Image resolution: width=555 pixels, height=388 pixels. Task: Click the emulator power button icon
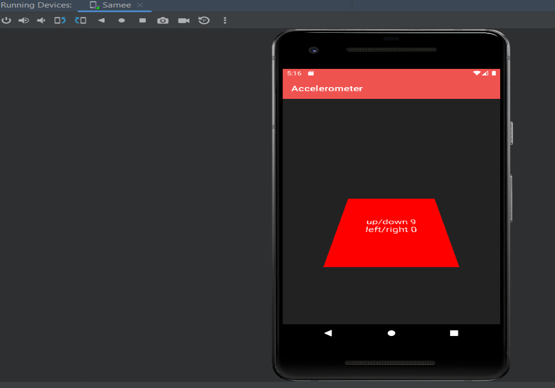(7, 21)
